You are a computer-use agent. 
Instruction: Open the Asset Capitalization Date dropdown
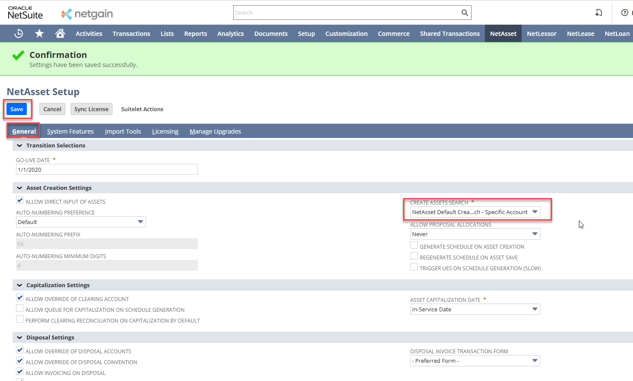[x=475, y=309]
